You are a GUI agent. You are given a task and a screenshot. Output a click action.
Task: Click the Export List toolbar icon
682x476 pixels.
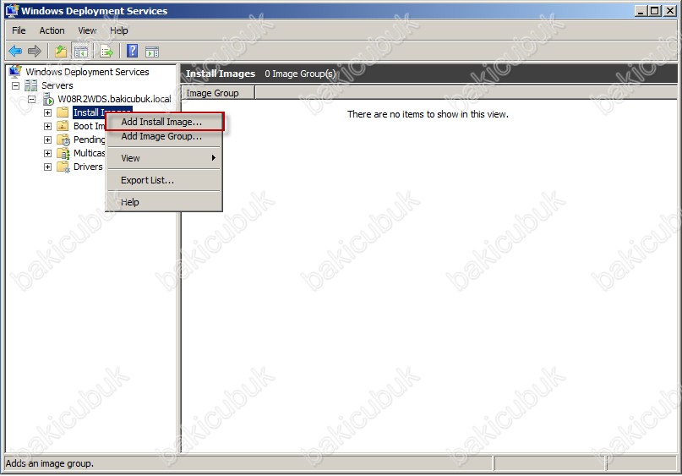tap(106, 52)
